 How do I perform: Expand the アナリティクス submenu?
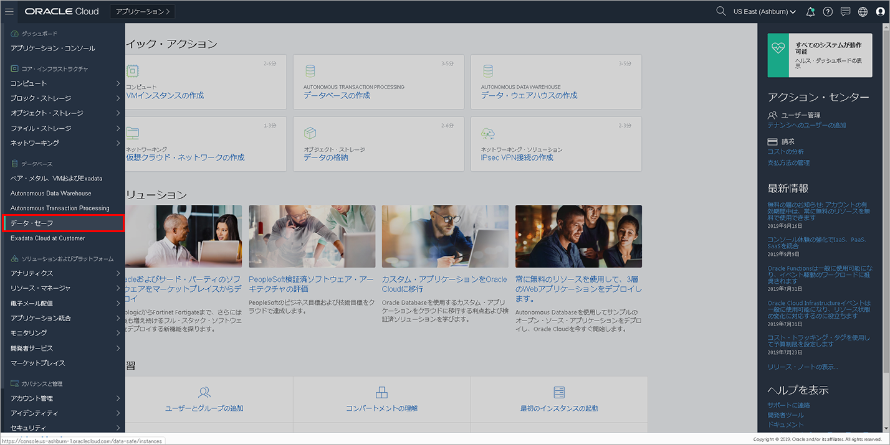coord(118,273)
